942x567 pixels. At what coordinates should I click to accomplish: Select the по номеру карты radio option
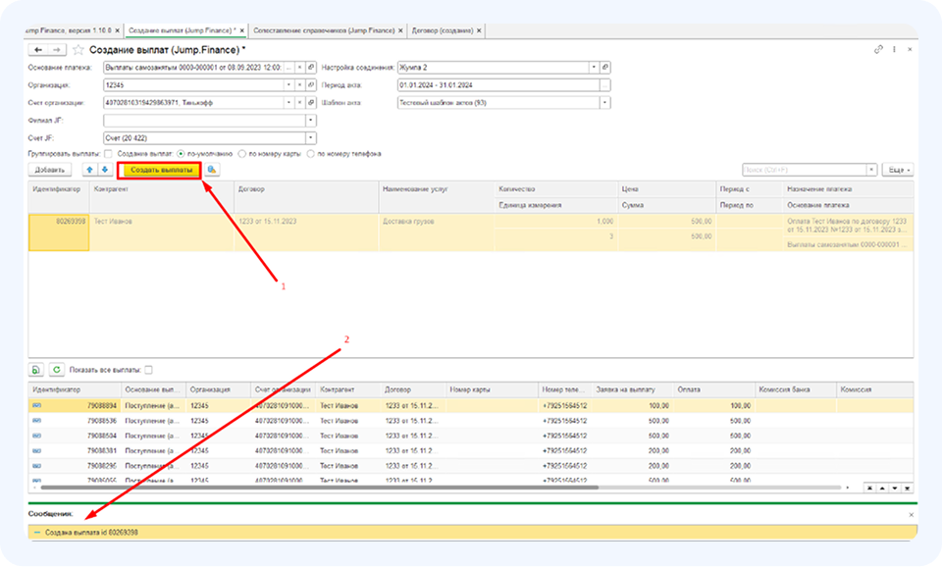coord(241,154)
